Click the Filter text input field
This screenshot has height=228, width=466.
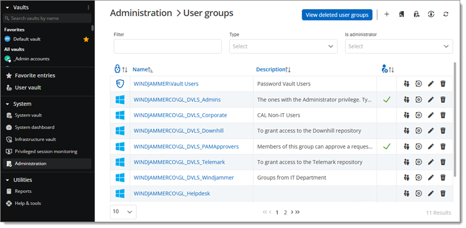[x=167, y=47]
